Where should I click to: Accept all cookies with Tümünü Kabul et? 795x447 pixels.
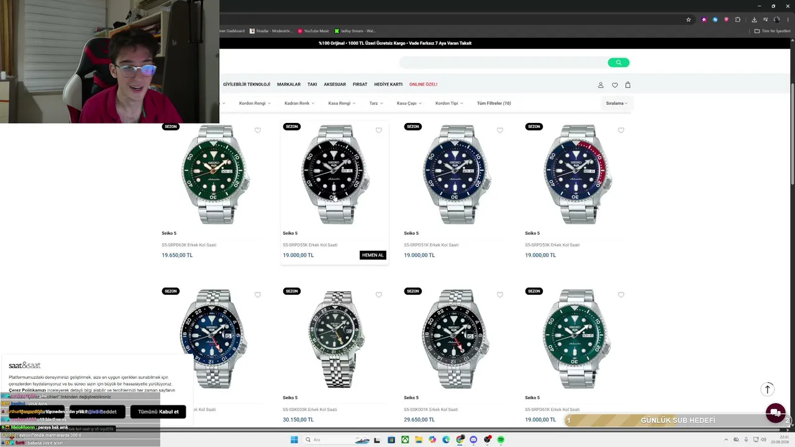click(x=158, y=412)
